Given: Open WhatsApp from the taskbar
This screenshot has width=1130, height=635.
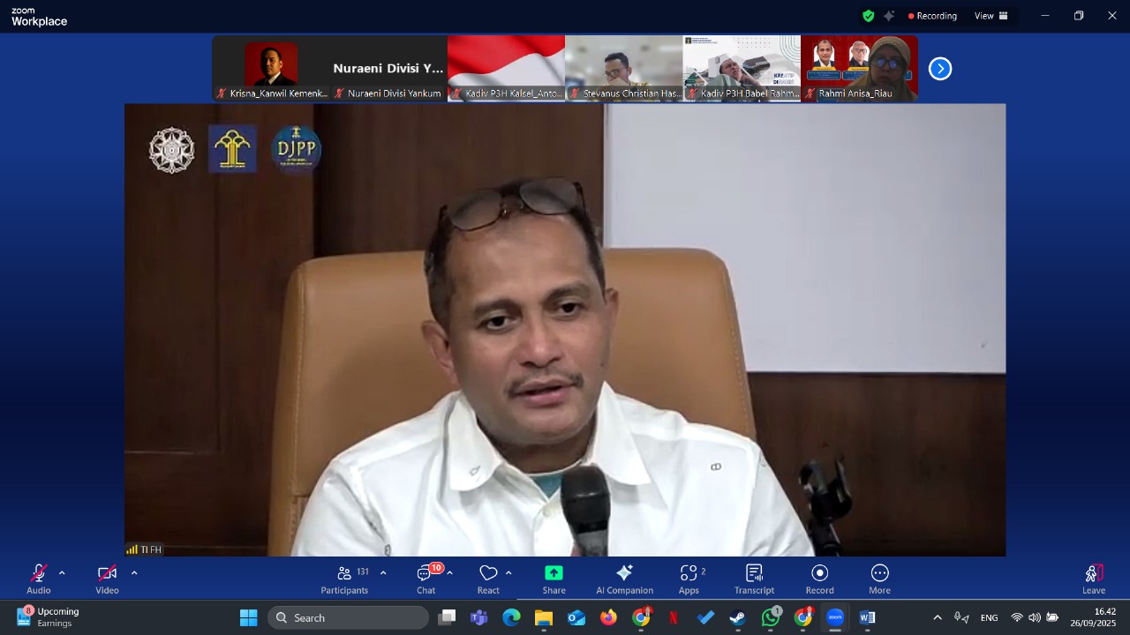Looking at the screenshot, I should click(771, 617).
